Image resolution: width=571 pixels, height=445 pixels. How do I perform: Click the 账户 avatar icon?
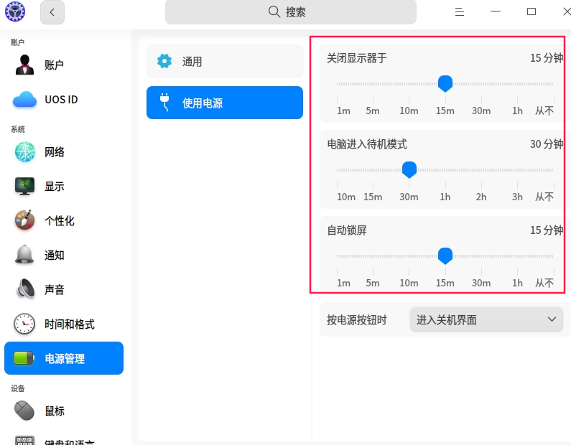coord(24,65)
